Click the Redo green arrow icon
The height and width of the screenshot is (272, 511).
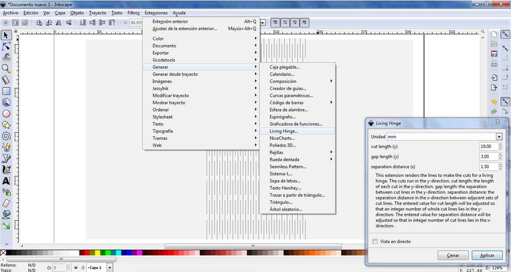(x=494, y=111)
